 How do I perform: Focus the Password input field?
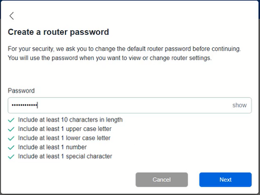tap(129, 106)
